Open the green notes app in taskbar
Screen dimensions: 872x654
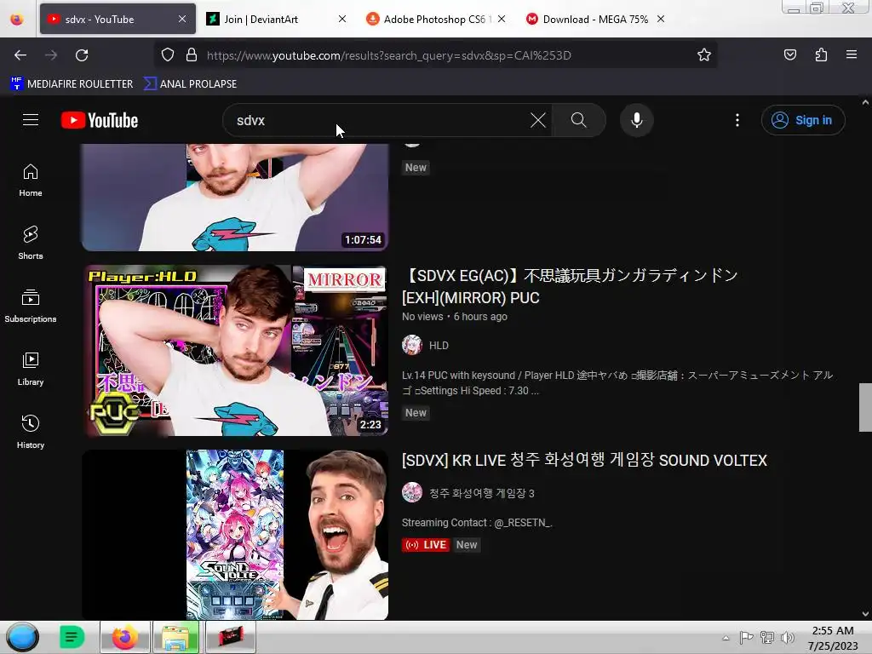72,637
